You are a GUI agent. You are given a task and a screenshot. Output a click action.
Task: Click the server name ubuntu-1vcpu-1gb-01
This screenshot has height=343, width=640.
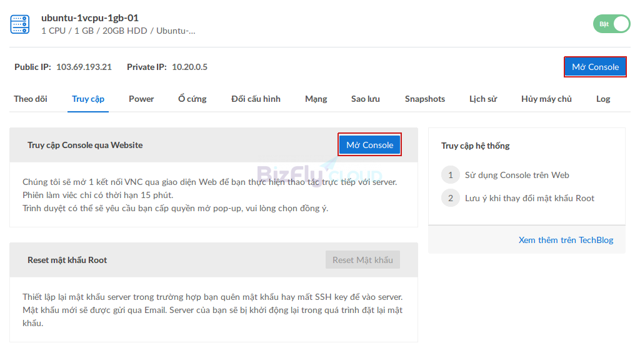[x=90, y=18]
